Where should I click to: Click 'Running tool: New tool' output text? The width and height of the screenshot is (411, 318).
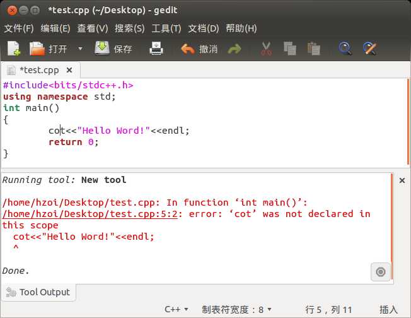click(64, 180)
